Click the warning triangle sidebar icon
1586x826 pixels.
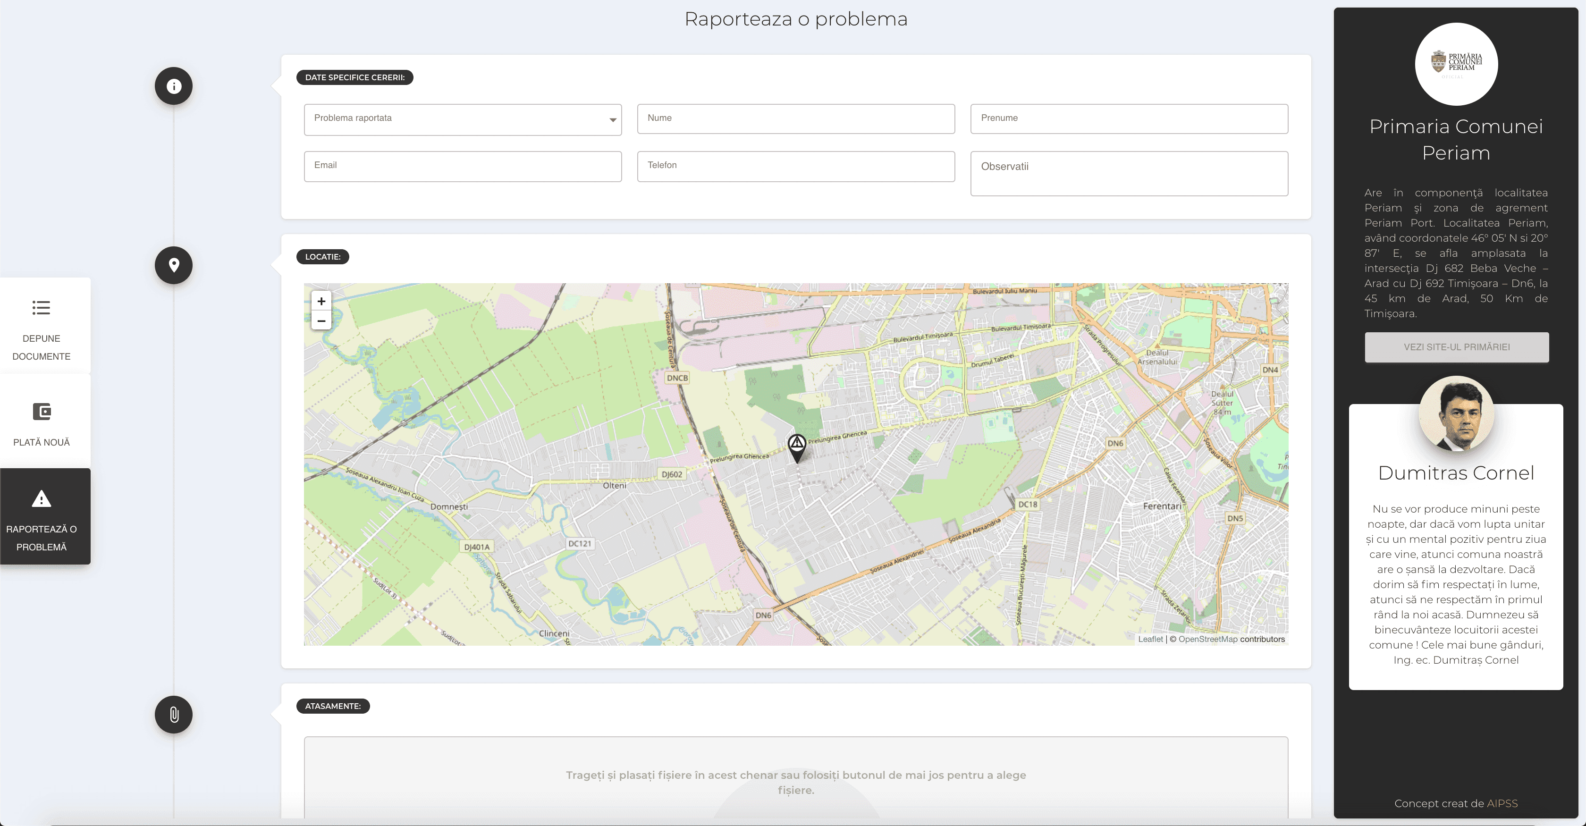click(x=41, y=498)
